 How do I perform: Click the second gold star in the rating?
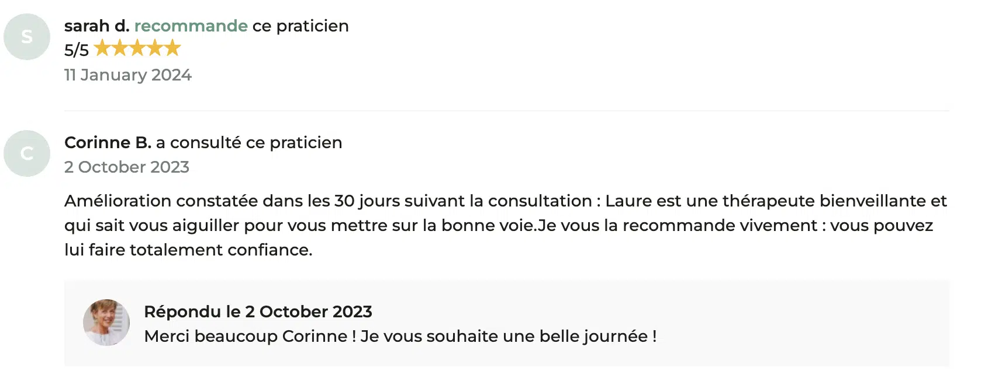[x=120, y=48]
